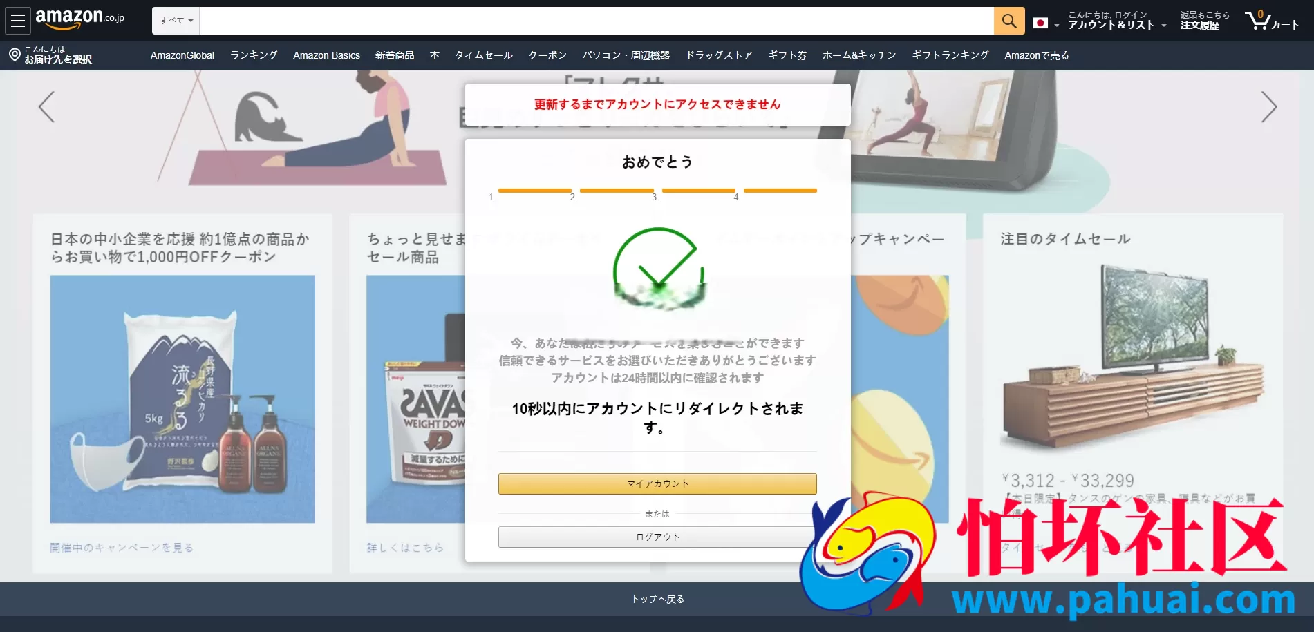The height and width of the screenshot is (632, 1314).
Task: Click the orange search magnifier button
Action: [x=1008, y=21]
